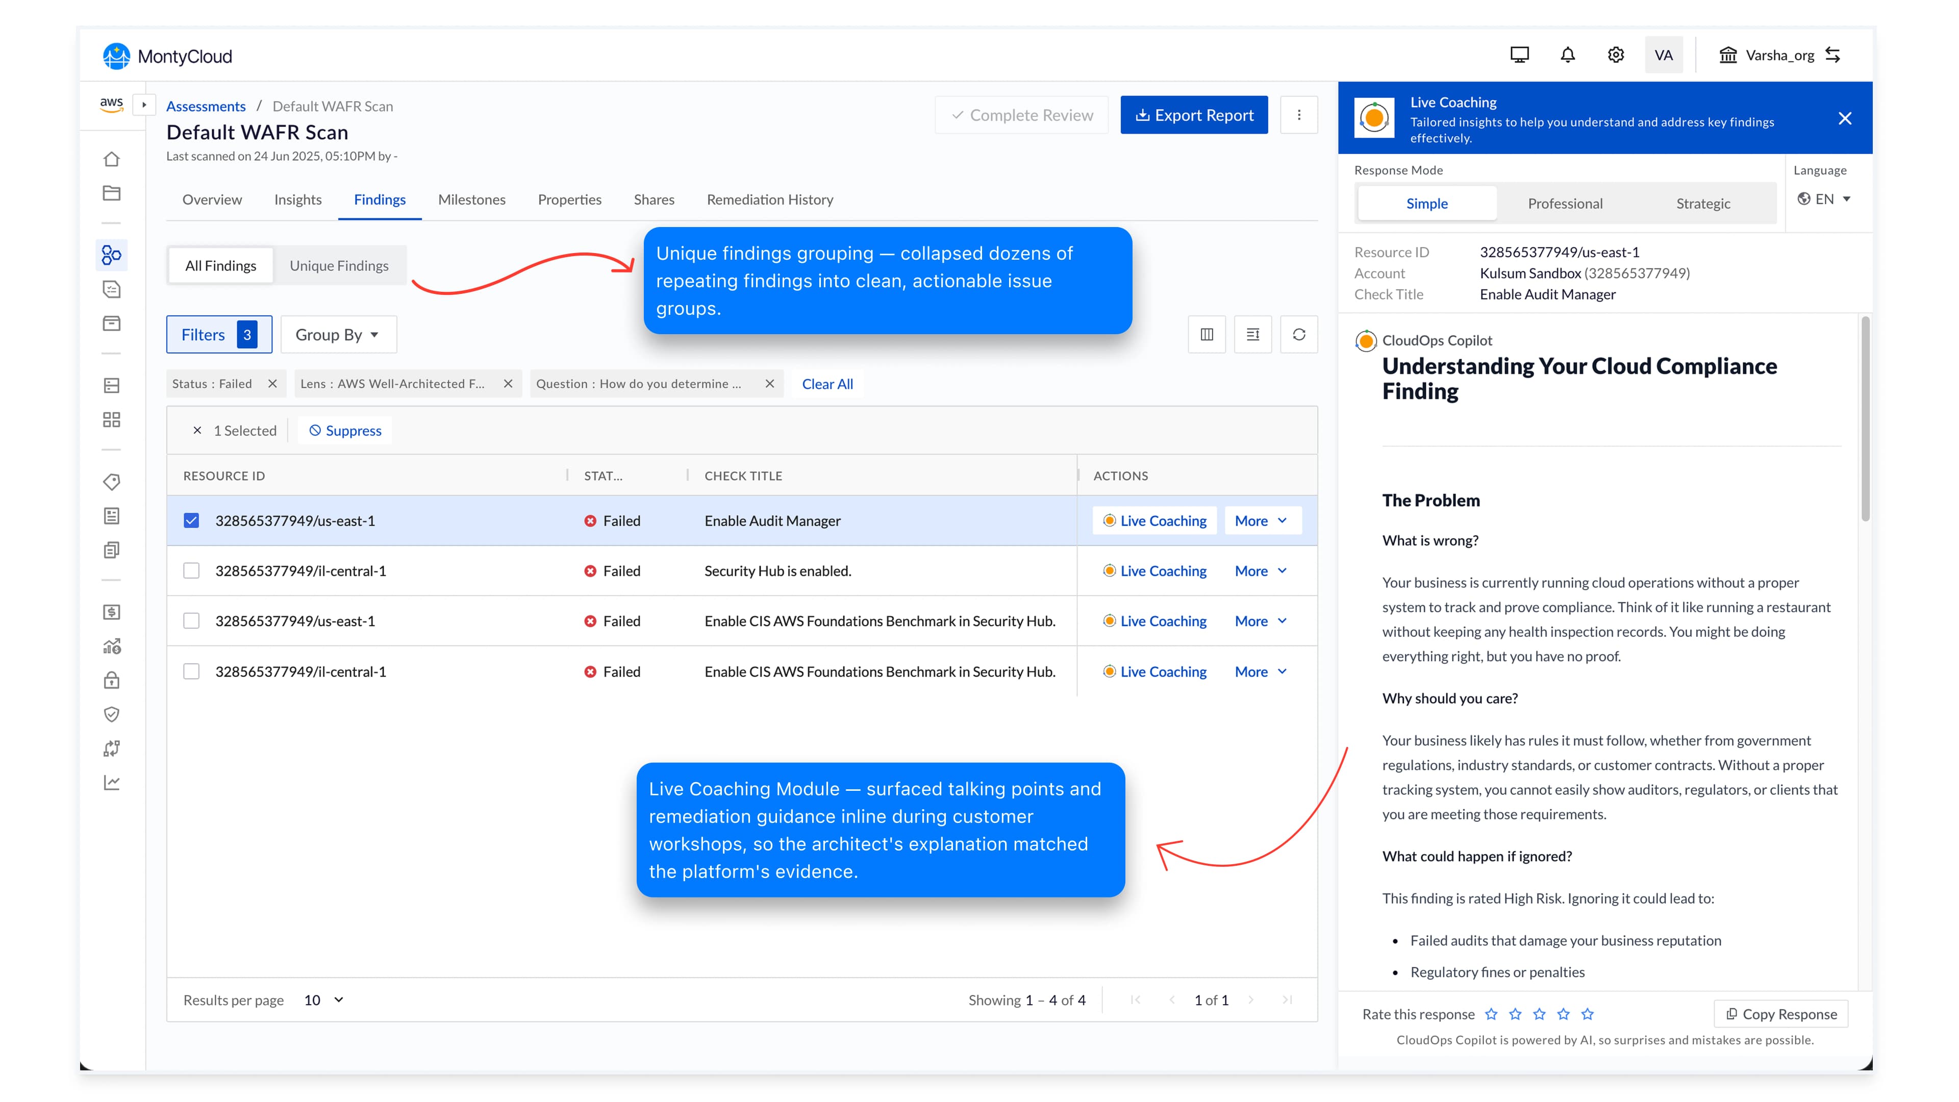
Task: Expand More for us-east-1 CIS Benchmark row
Action: pos(1263,621)
